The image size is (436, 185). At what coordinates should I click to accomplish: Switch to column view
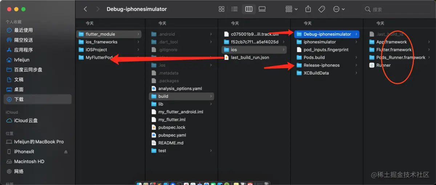tap(249, 9)
